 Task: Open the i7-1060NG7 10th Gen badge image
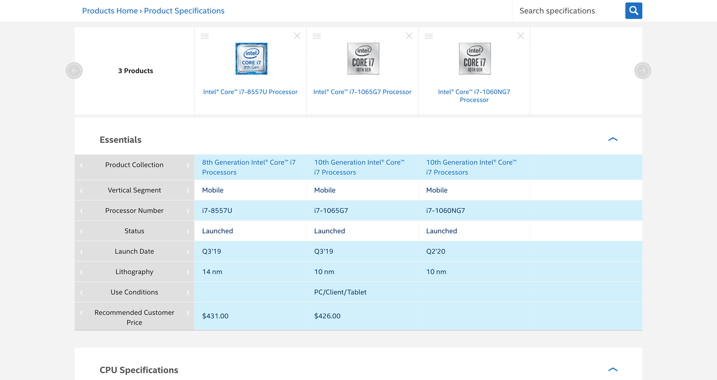(x=475, y=59)
